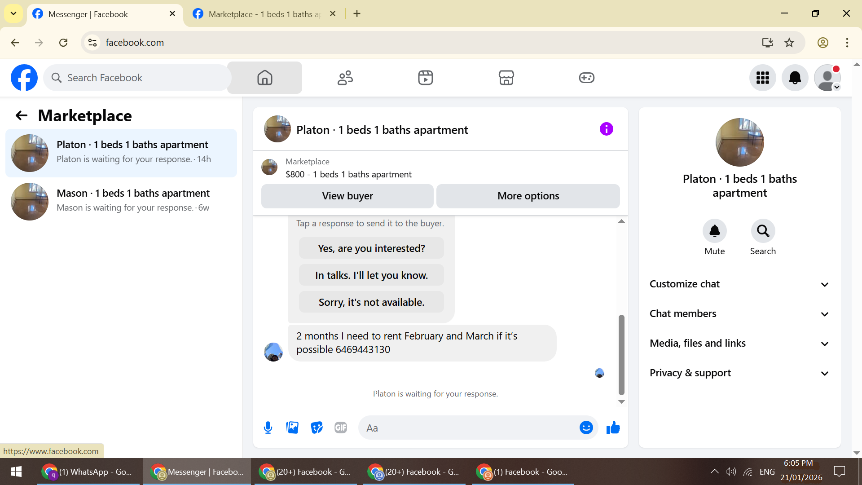Viewport: 862px width, 485px height.
Task: Open Facebook Marketplace store icon
Action: (506, 78)
